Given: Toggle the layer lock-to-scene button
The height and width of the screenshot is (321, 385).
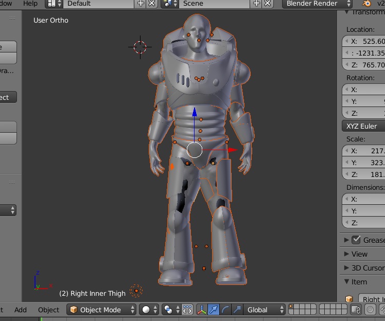Looking at the screenshot, I should (356, 310).
